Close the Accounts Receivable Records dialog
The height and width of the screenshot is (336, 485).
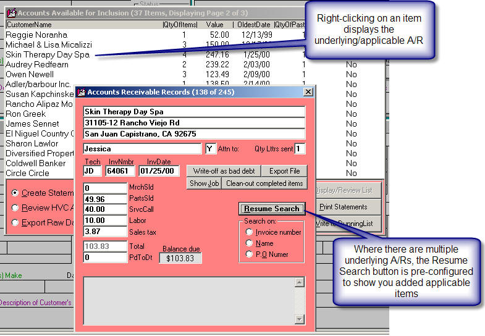[x=308, y=92]
